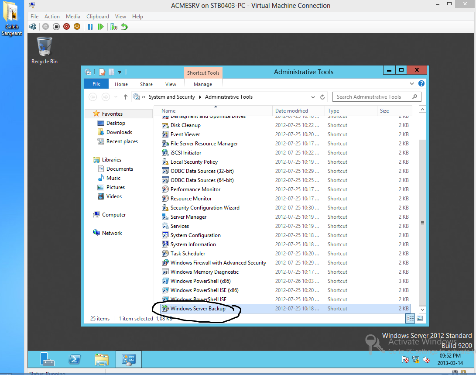This screenshot has width=476, height=375.
Task: Select Computer in navigation pane
Action: tap(113, 215)
